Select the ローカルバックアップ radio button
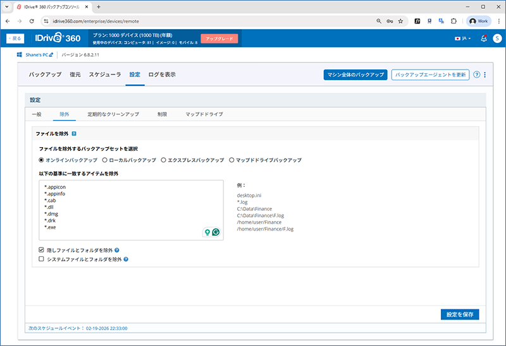The image size is (506, 346). 105,160
